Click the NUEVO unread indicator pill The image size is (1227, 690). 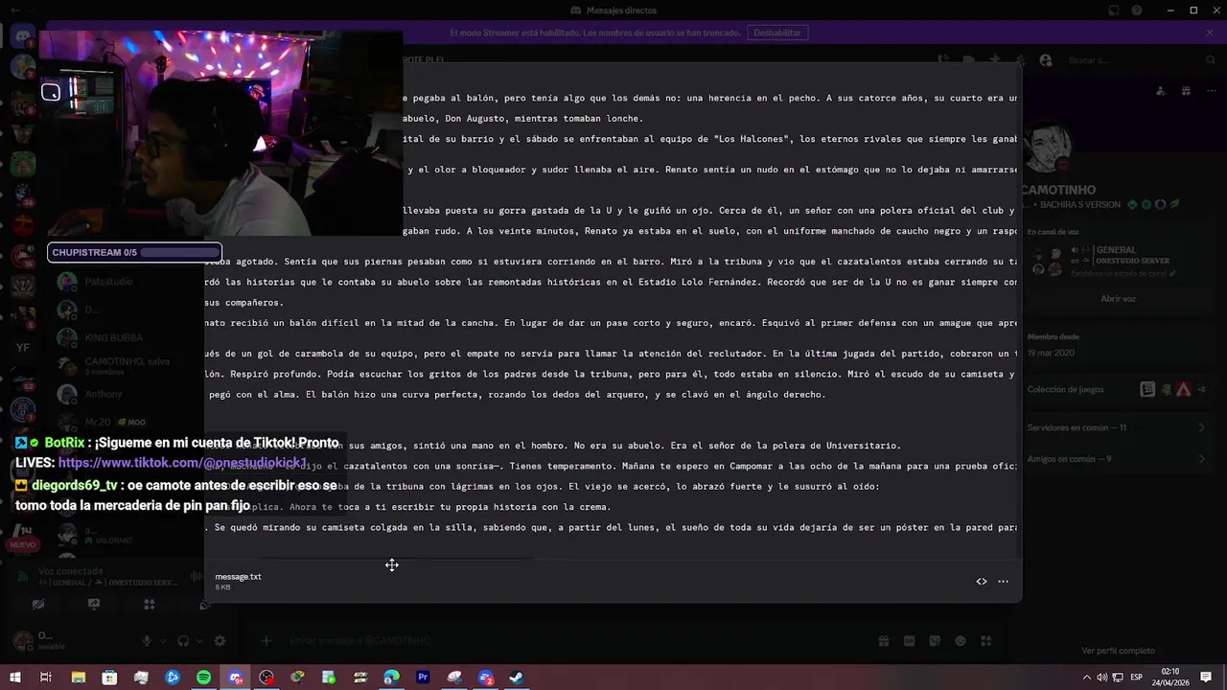(x=22, y=544)
